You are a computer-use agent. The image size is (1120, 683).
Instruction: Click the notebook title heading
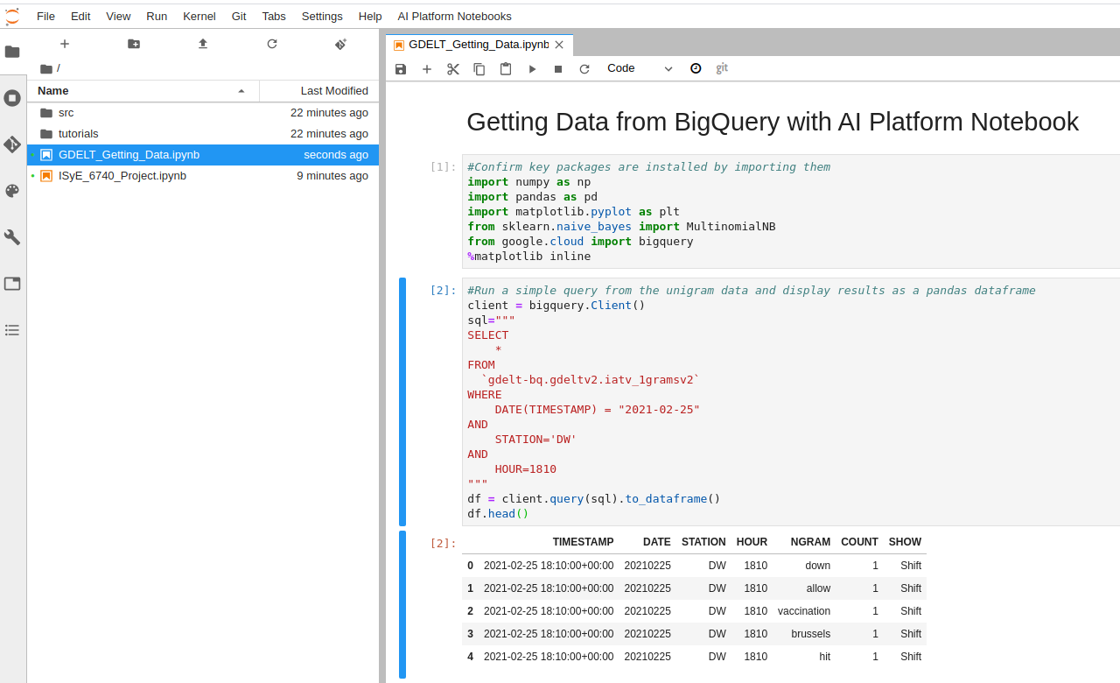(x=773, y=123)
